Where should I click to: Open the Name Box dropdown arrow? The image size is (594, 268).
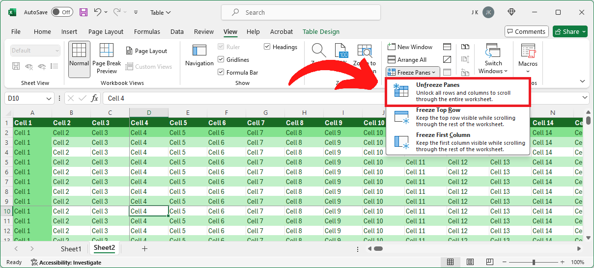coord(48,99)
